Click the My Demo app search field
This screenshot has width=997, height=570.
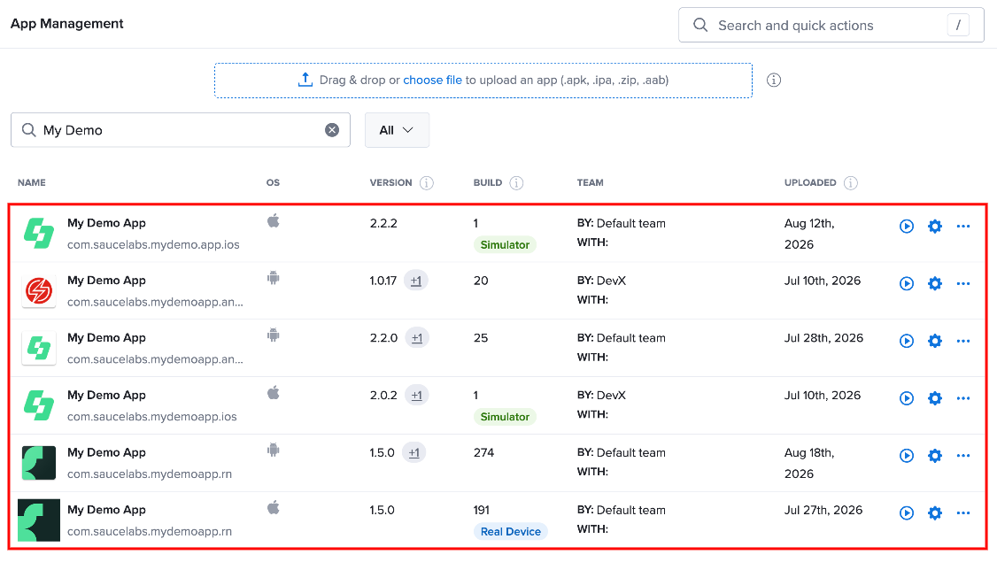tap(181, 130)
